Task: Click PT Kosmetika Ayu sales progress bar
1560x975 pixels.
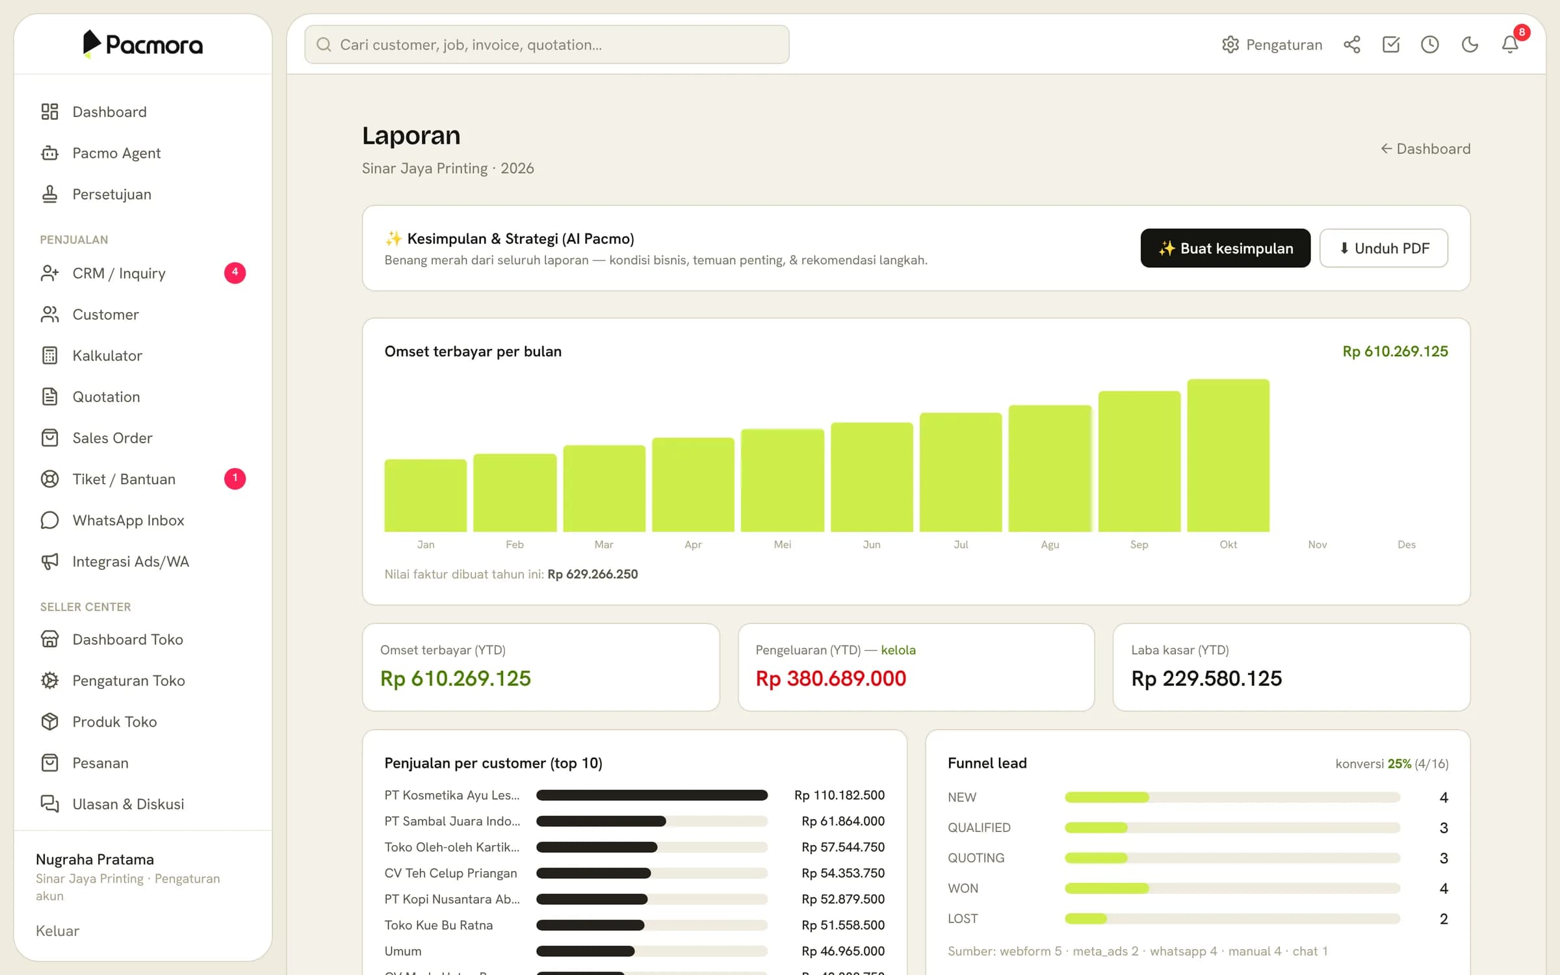Action: click(x=652, y=795)
